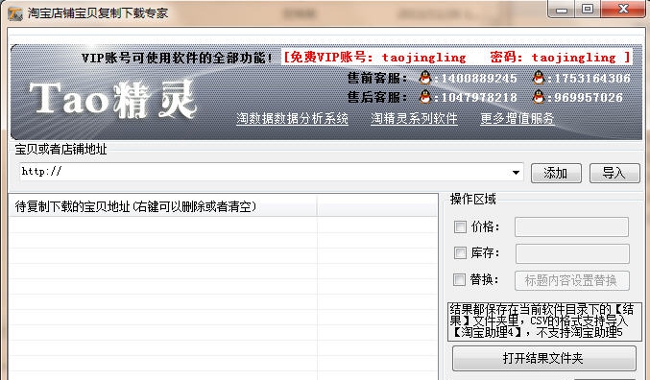
Task: Toggle the 替换 checkbox
Action: (459, 279)
